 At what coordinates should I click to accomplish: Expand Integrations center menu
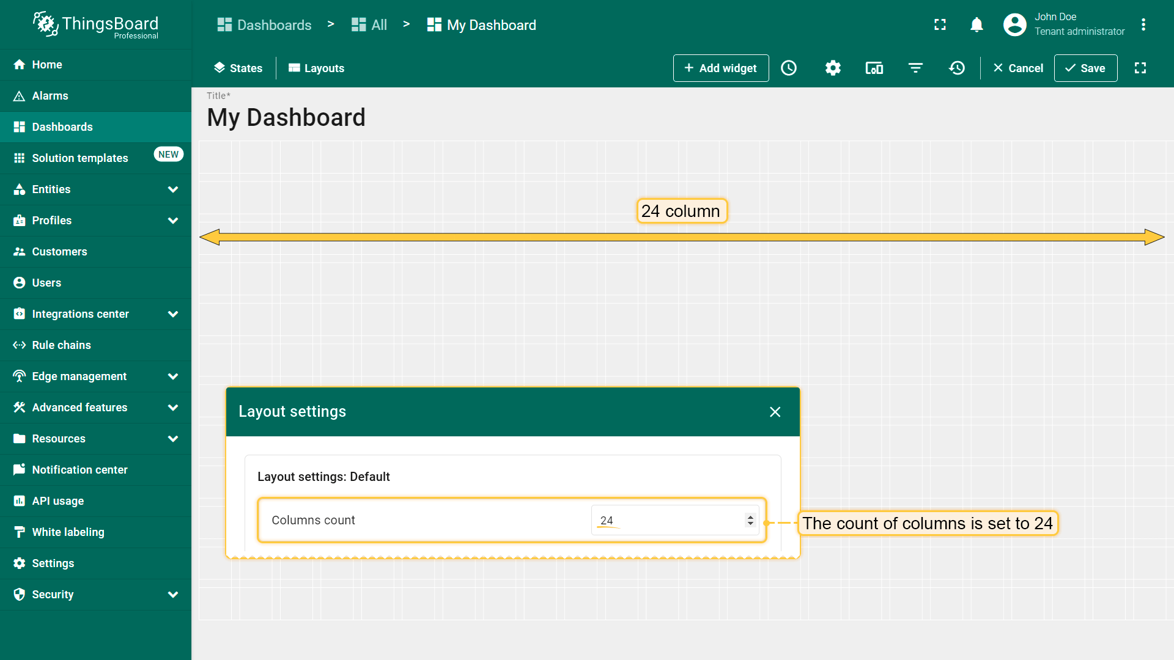[x=173, y=314]
